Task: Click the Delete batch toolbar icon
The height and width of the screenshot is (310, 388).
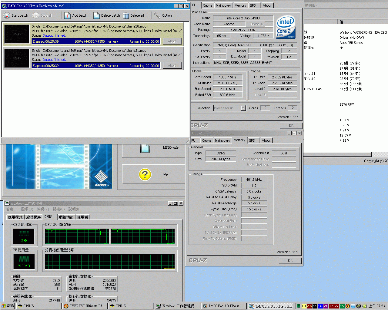Action: tap(96, 15)
